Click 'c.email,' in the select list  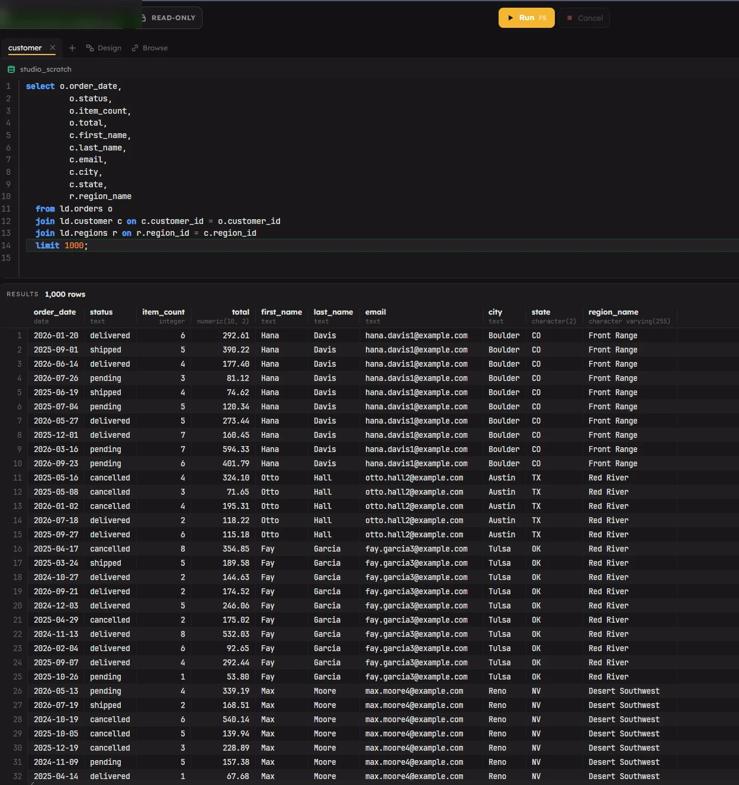(88, 159)
